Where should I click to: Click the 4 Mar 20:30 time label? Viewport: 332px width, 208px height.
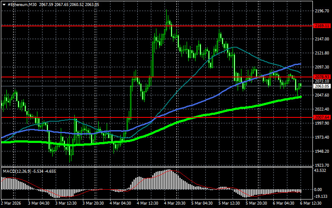[x=175, y=203]
